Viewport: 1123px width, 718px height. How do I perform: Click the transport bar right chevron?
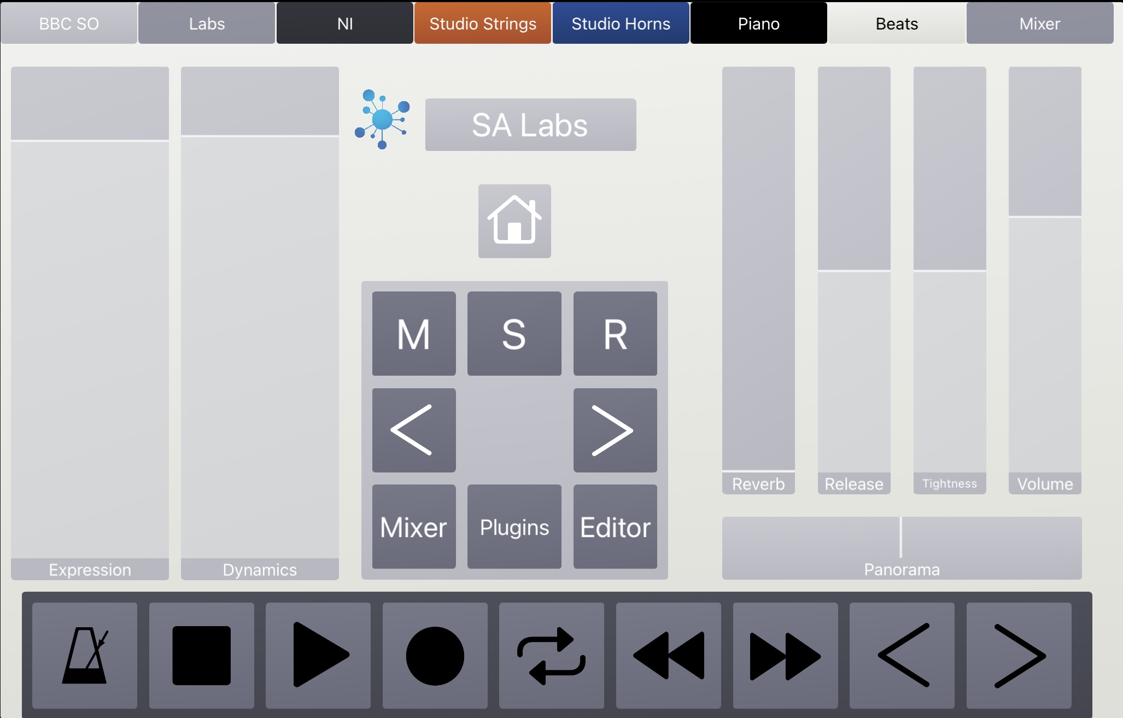coord(1019,655)
